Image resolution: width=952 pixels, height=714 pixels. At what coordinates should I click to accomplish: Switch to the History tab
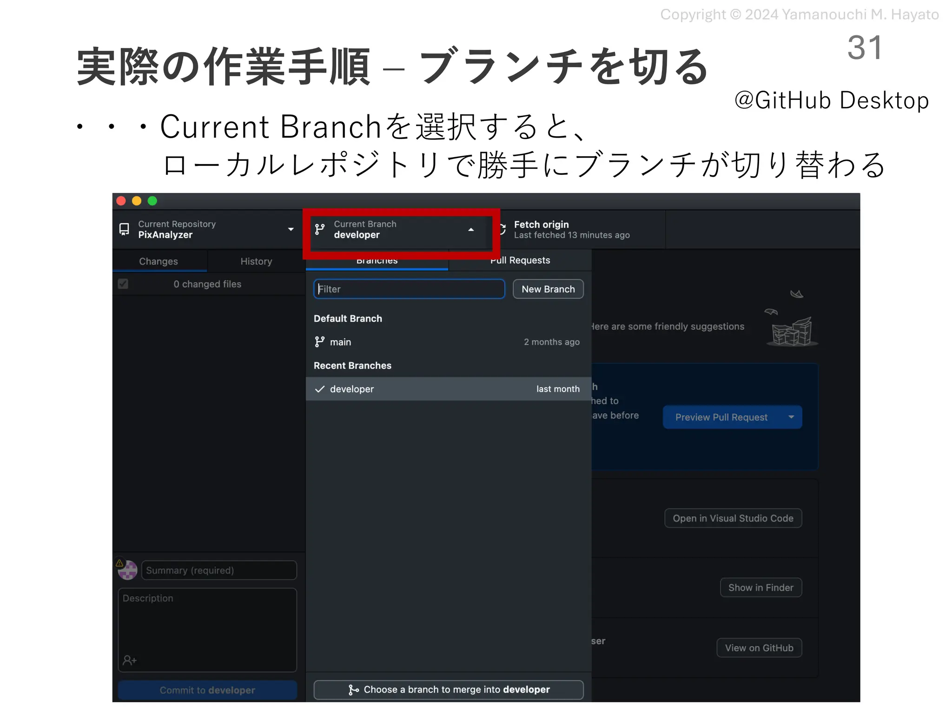coord(256,261)
